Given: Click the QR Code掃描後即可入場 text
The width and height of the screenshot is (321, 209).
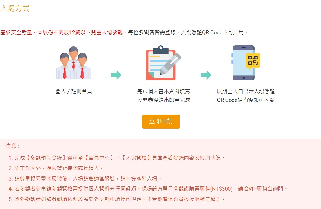Looking at the screenshot, I should point(246,100).
